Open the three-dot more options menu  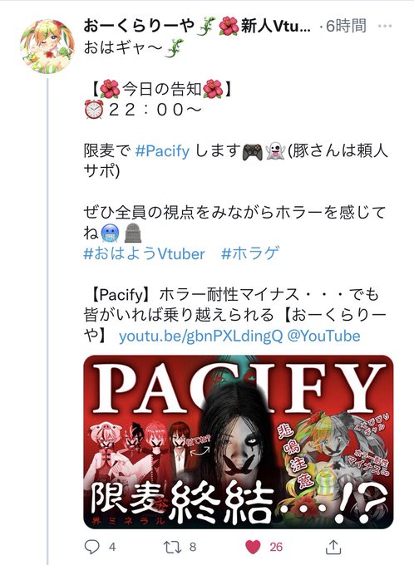point(384,26)
